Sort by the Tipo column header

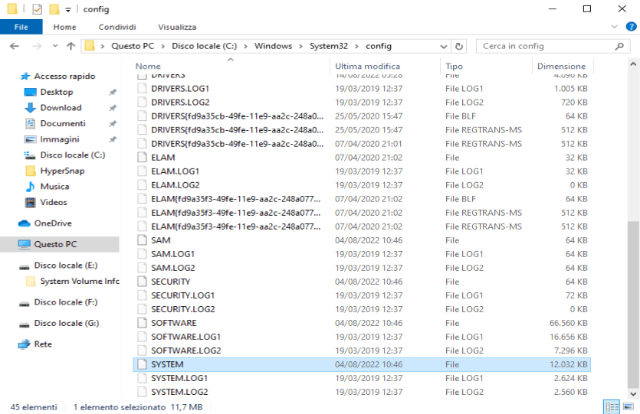(x=455, y=66)
